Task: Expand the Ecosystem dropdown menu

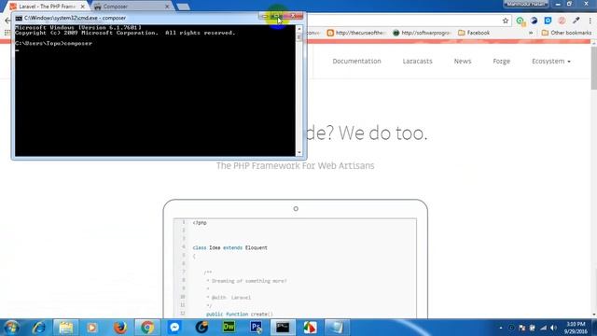Action: coord(551,61)
